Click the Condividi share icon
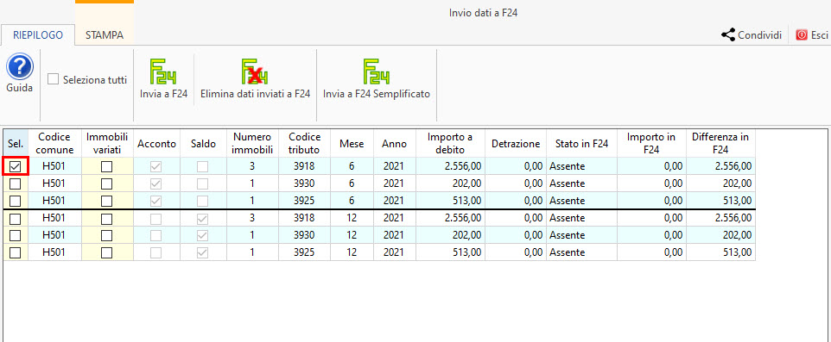The height and width of the screenshot is (342, 831). [727, 35]
